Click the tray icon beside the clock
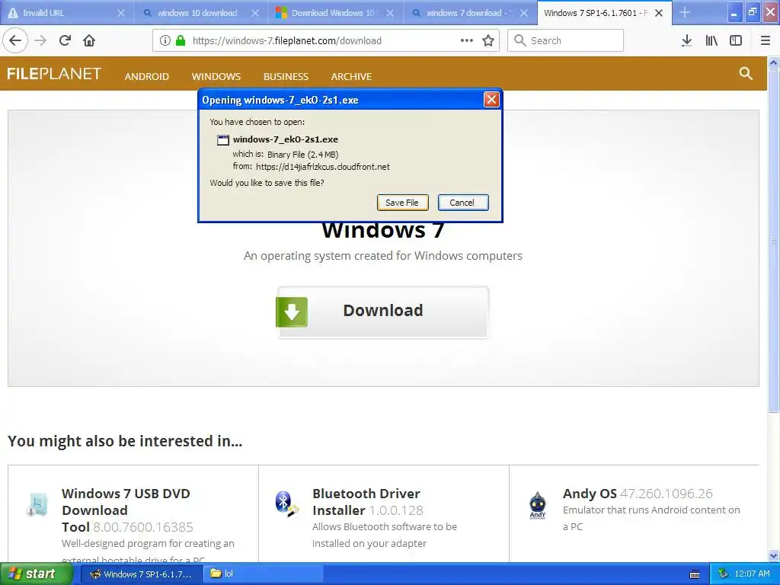Image resolution: width=780 pixels, height=585 pixels. (724, 574)
